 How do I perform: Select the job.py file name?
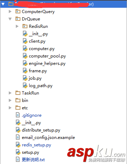pos(35,78)
